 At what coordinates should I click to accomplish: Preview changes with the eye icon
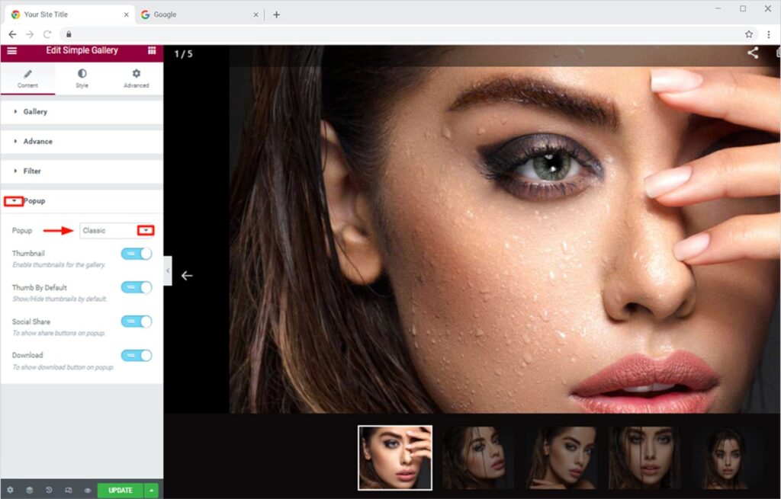coord(88,491)
